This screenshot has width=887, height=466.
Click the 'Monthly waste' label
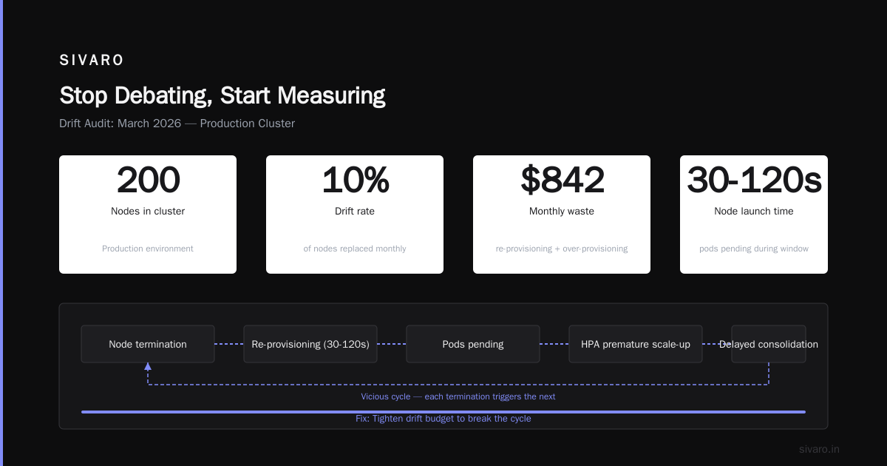562,212
